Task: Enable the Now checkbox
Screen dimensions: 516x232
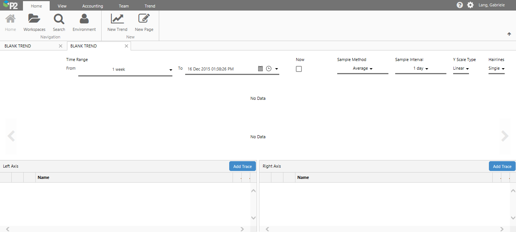Action: point(299,69)
